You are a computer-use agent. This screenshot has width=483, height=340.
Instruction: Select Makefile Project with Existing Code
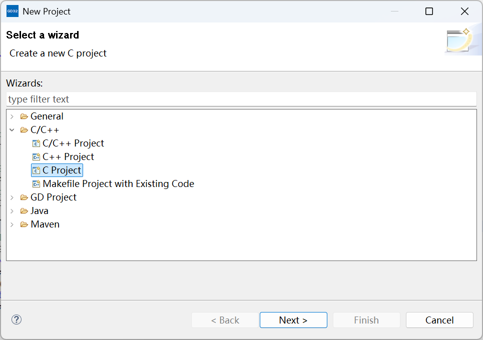(x=118, y=184)
